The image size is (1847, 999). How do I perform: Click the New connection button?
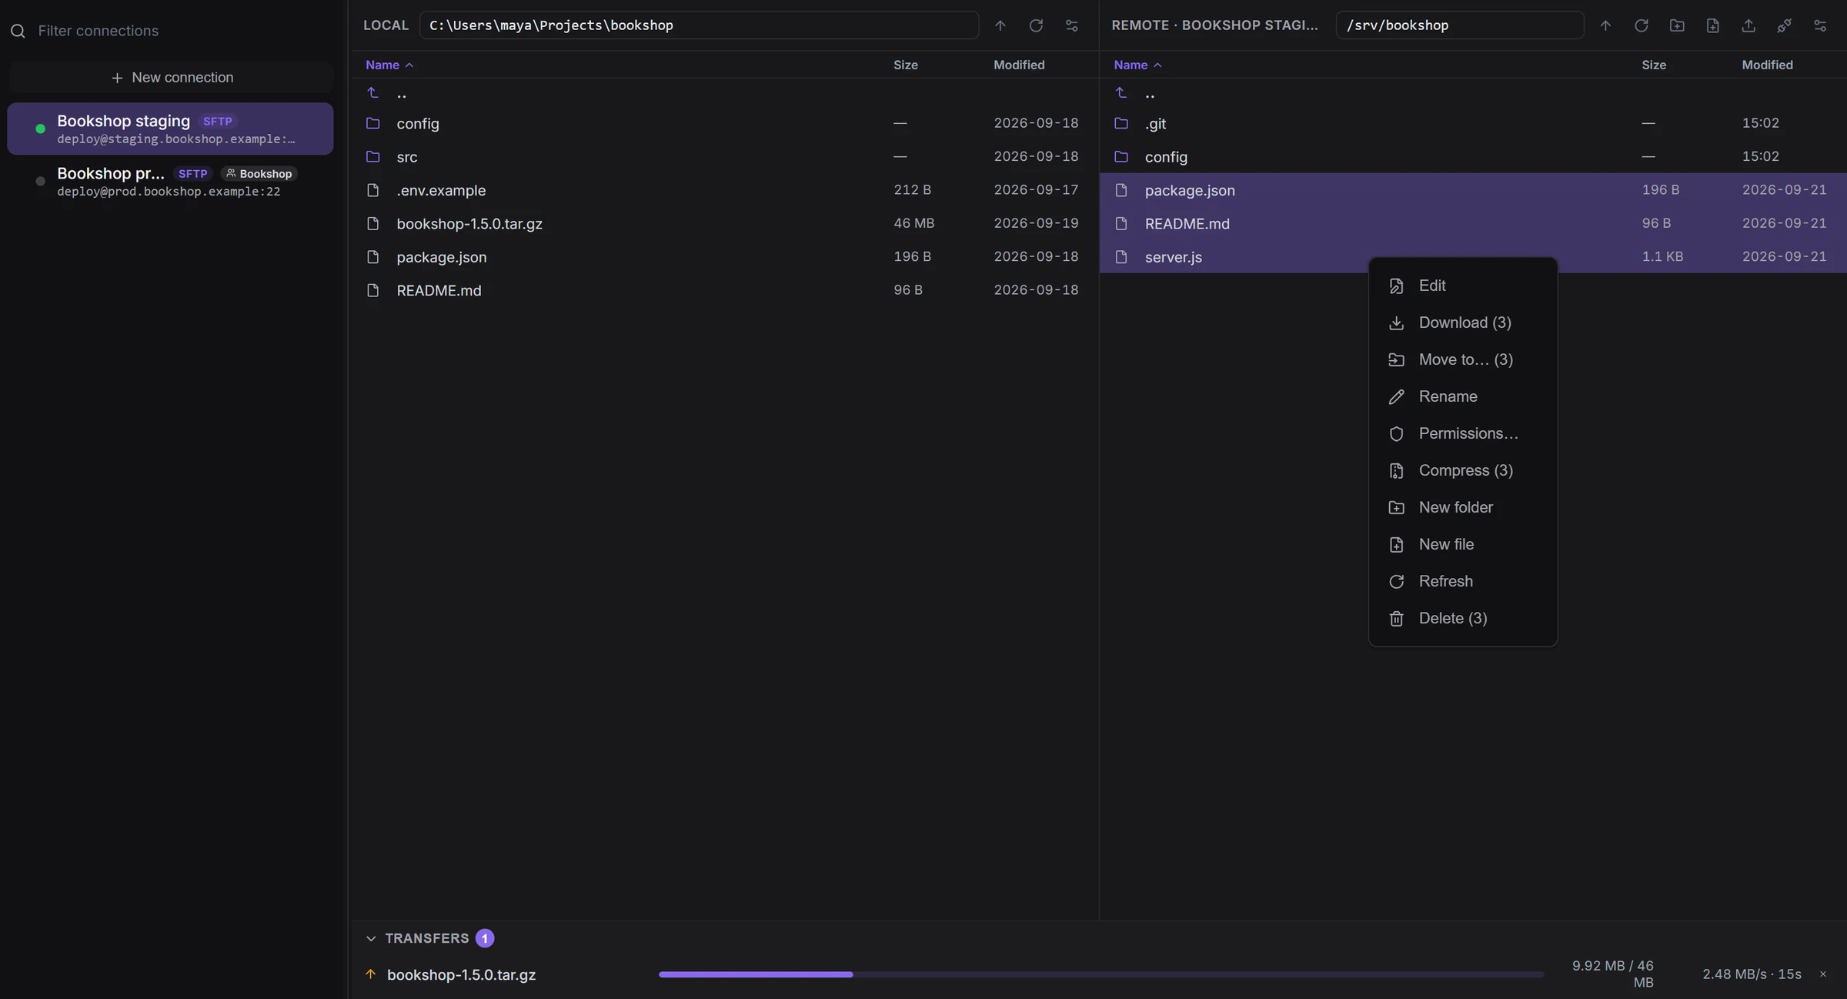click(x=172, y=78)
